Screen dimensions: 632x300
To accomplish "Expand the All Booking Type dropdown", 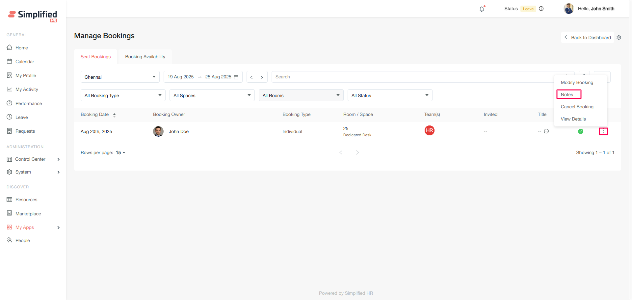I will [123, 95].
